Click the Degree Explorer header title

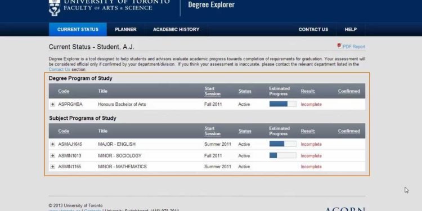point(211,5)
